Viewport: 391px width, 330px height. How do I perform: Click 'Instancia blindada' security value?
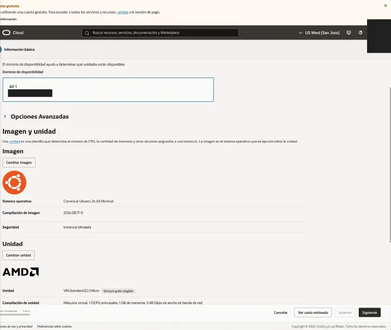[x=77, y=227]
